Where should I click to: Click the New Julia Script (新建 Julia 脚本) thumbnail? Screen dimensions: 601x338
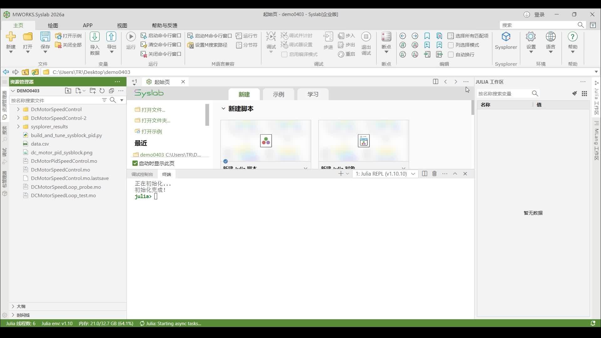click(x=266, y=141)
